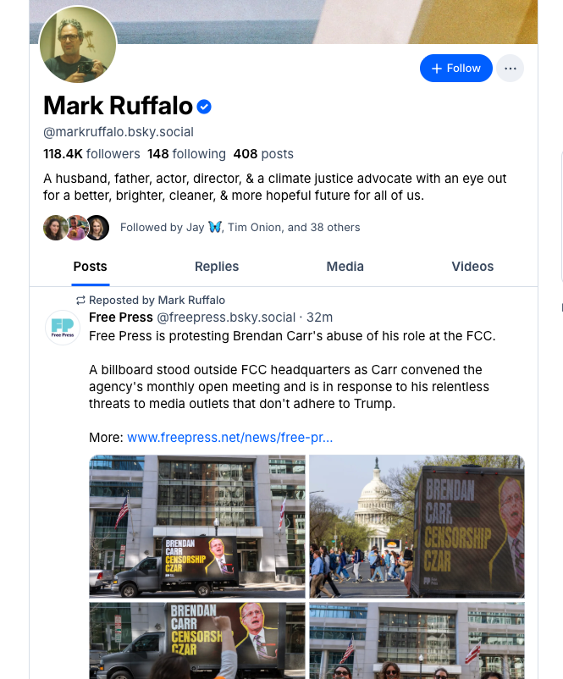
Task: Open the Capitol dome billboard photo
Action: 417,526
